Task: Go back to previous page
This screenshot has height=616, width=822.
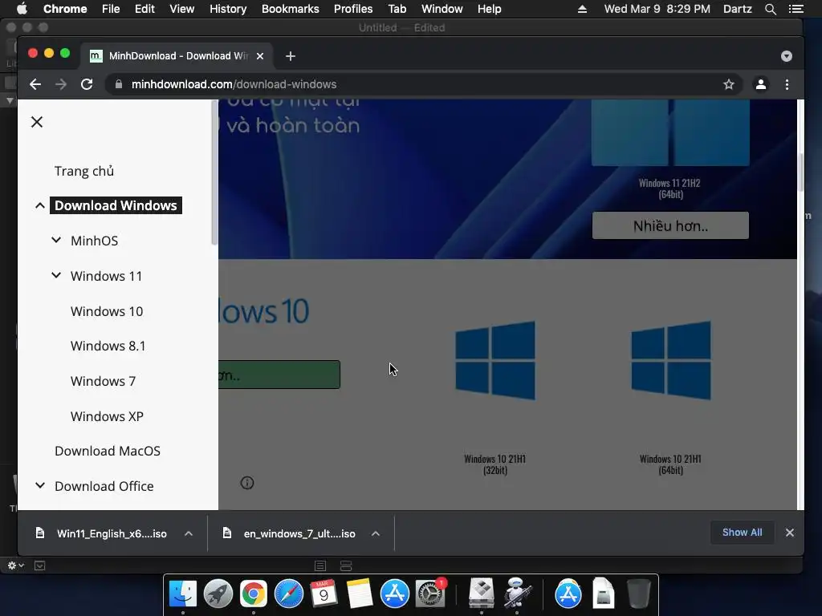Action: point(35,84)
